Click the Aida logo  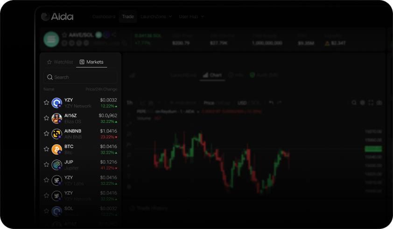pyautogui.click(x=57, y=16)
